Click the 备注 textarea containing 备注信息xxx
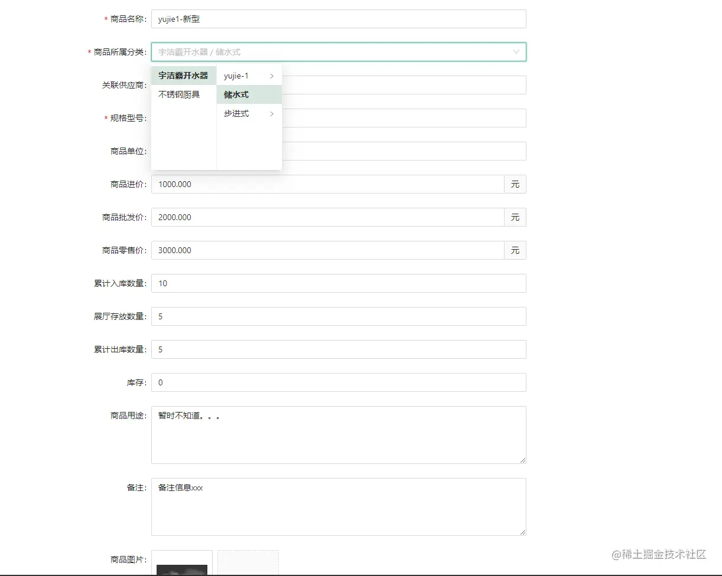This screenshot has width=722, height=576. pos(339,507)
